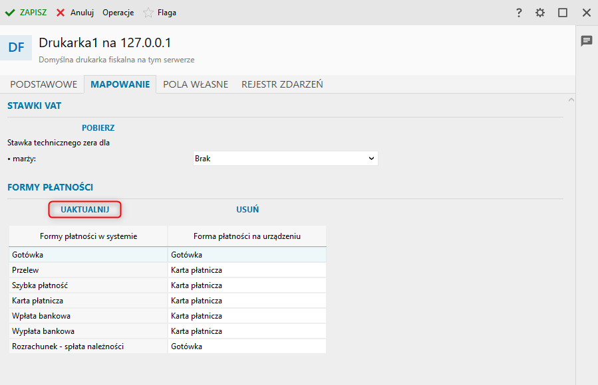The width and height of the screenshot is (598, 385).
Task: Click the Formy płatności w systemie column header
Action: tap(88, 236)
